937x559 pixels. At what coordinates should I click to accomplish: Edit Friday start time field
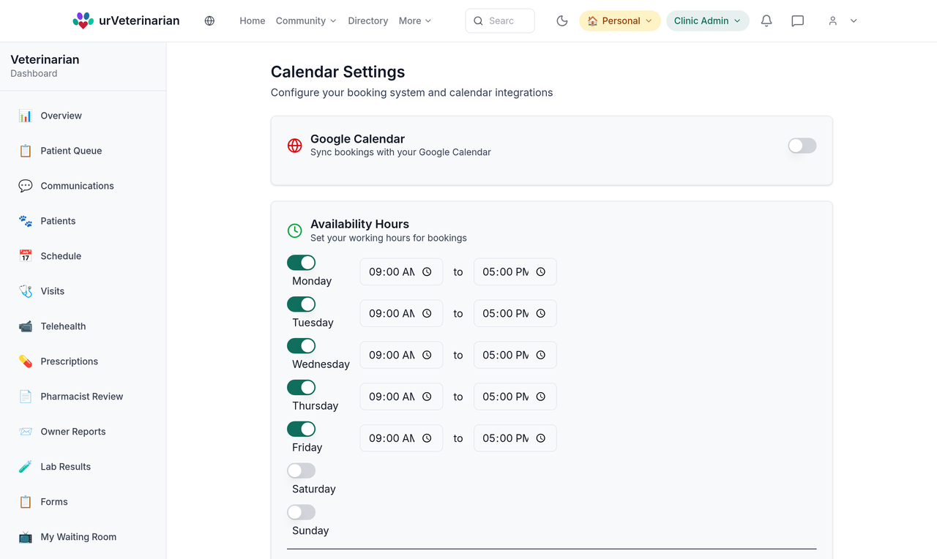click(x=401, y=438)
